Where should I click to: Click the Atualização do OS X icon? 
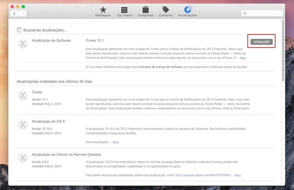[23, 124]
